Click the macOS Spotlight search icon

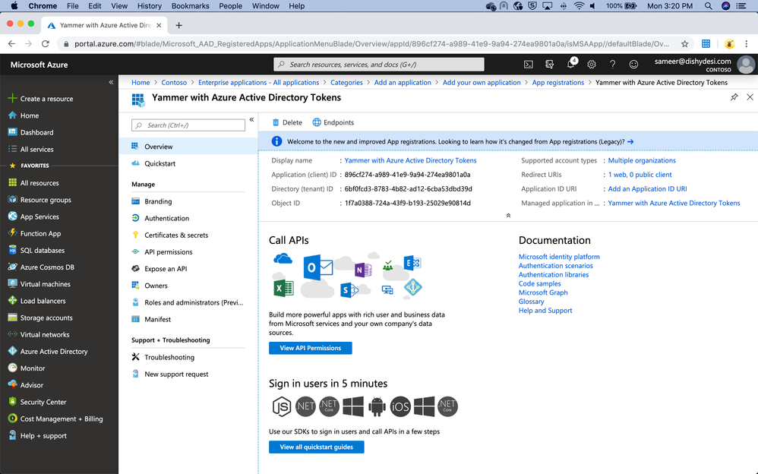point(708,6)
